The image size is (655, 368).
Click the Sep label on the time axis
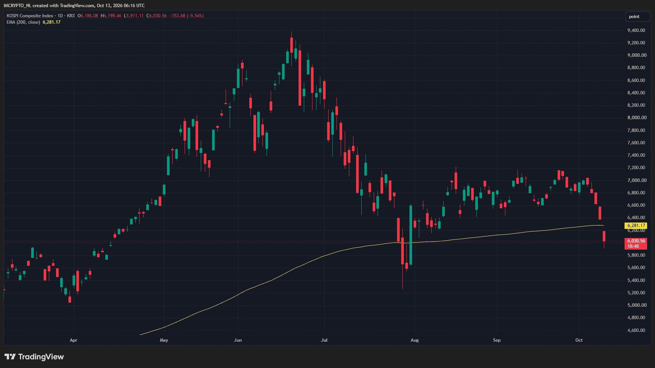pyautogui.click(x=497, y=340)
